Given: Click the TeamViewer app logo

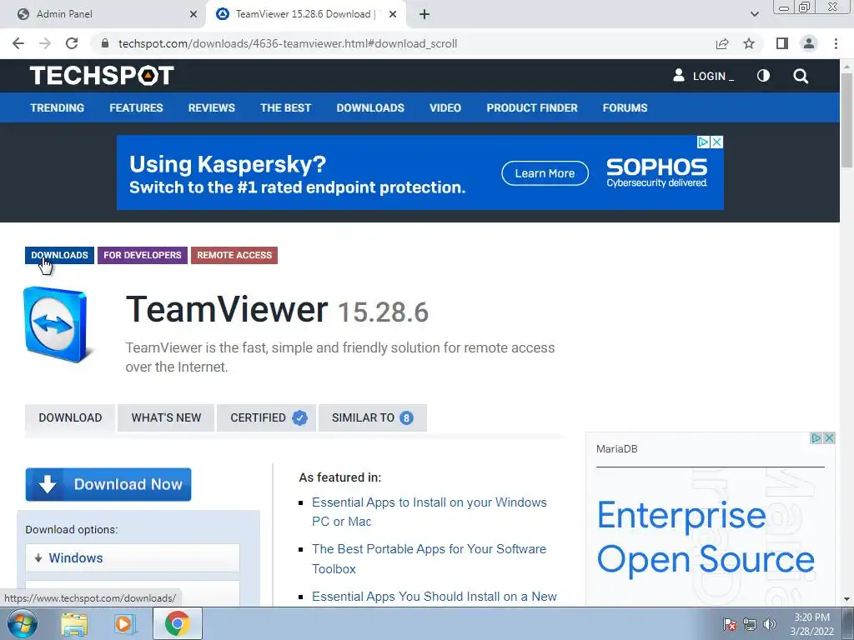Looking at the screenshot, I should (56, 324).
